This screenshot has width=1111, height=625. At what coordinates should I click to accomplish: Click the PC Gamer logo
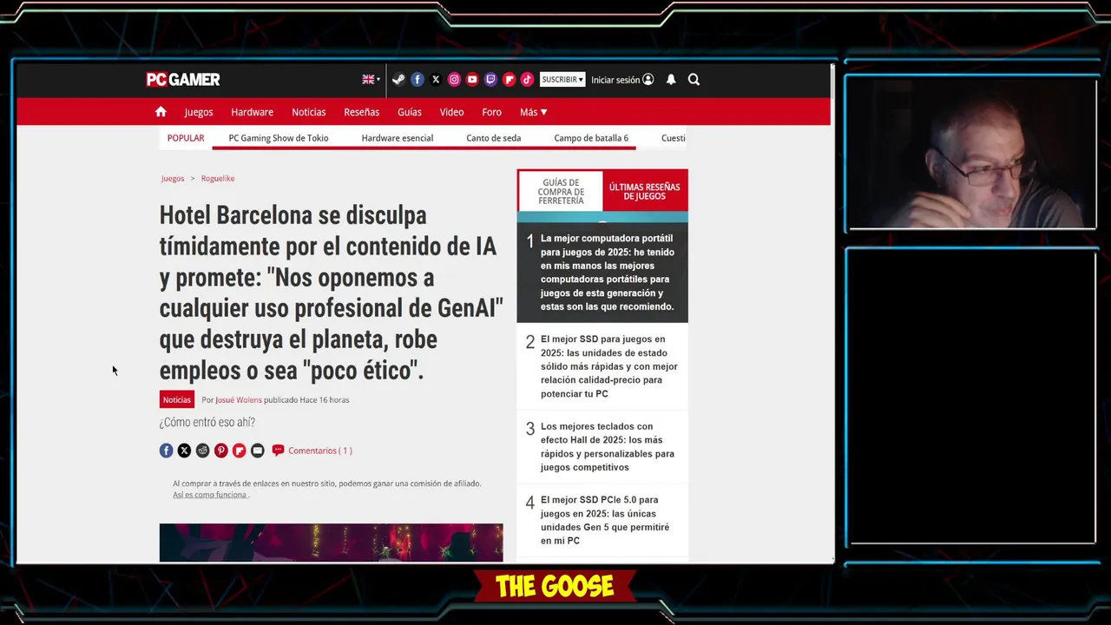coord(183,79)
